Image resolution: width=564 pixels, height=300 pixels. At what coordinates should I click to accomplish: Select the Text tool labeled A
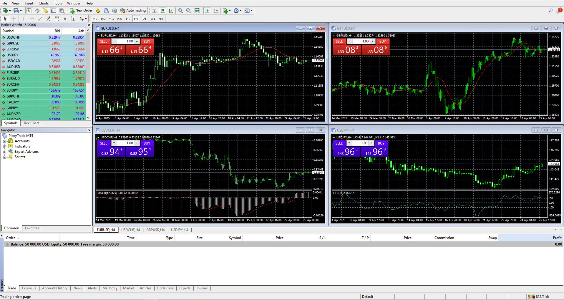click(65, 19)
